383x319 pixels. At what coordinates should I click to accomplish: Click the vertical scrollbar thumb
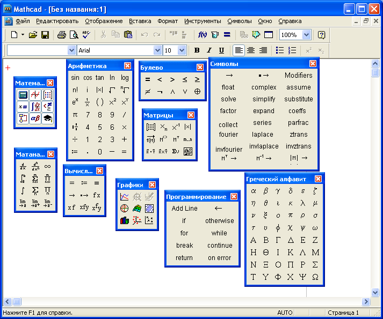coord(375,73)
